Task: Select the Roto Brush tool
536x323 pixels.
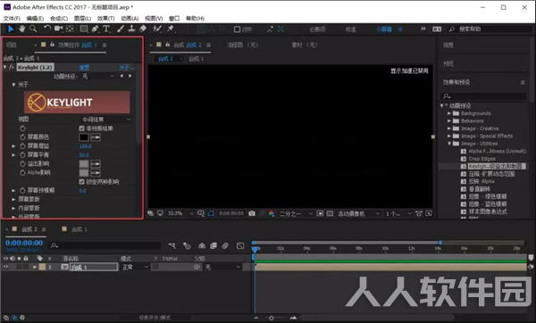Action: (157, 29)
